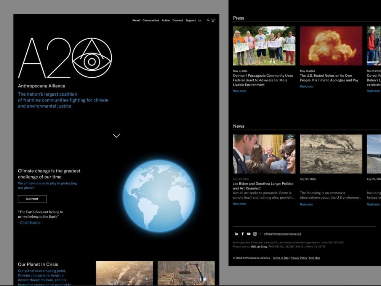Open the Support menu item
The width and height of the screenshot is (381, 286).
[190, 21]
